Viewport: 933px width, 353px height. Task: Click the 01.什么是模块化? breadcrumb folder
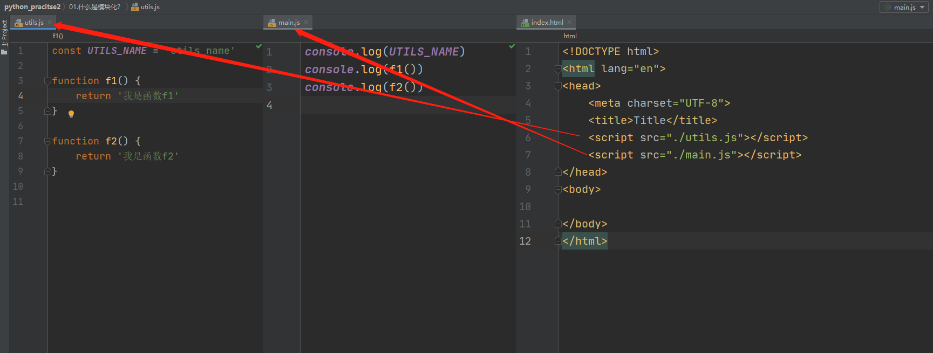point(95,7)
